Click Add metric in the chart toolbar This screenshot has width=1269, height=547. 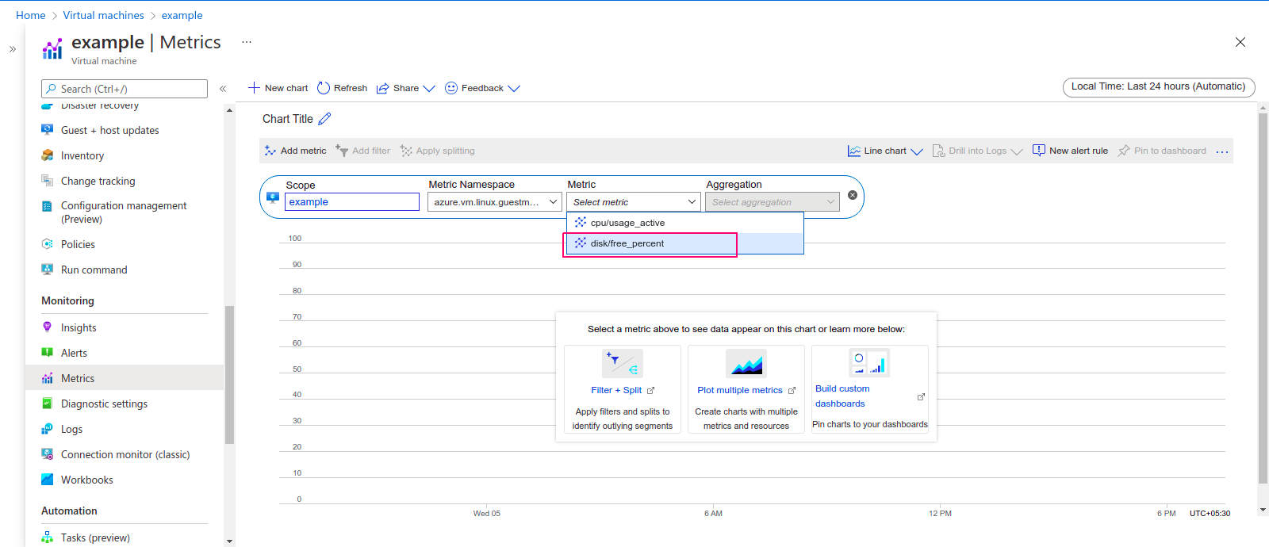pos(295,151)
